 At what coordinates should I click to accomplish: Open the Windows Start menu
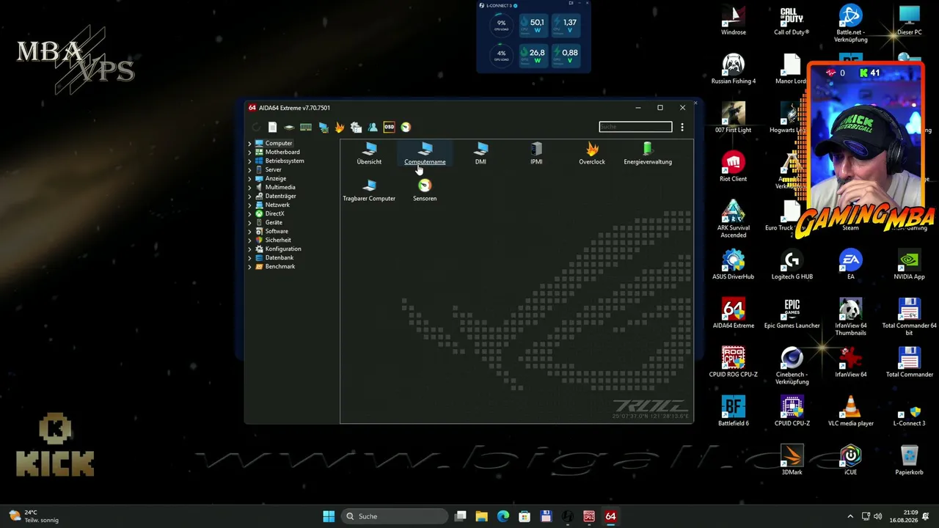(x=329, y=516)
